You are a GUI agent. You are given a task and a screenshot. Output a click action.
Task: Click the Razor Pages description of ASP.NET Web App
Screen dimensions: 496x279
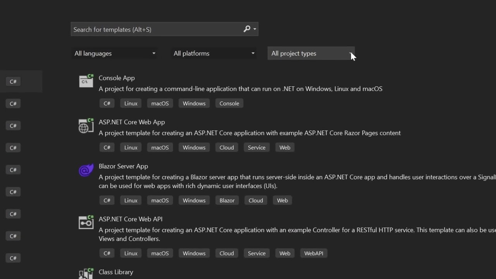(250, 133)
